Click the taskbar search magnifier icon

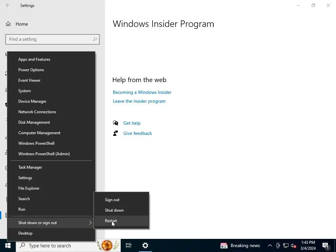pos(22,245)
